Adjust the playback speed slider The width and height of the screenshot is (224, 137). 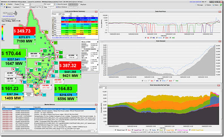click(x=73, y=7)
